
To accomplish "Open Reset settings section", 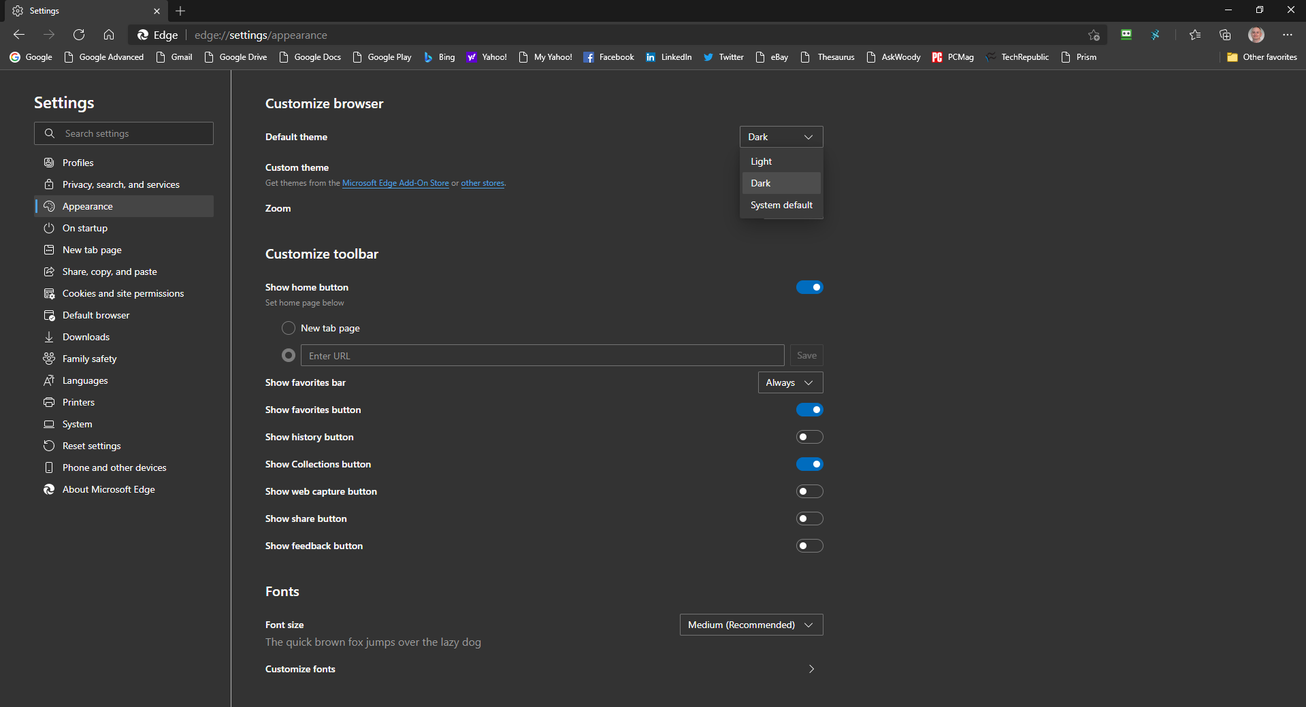I will pyautogui.click(x=124, y=446).
